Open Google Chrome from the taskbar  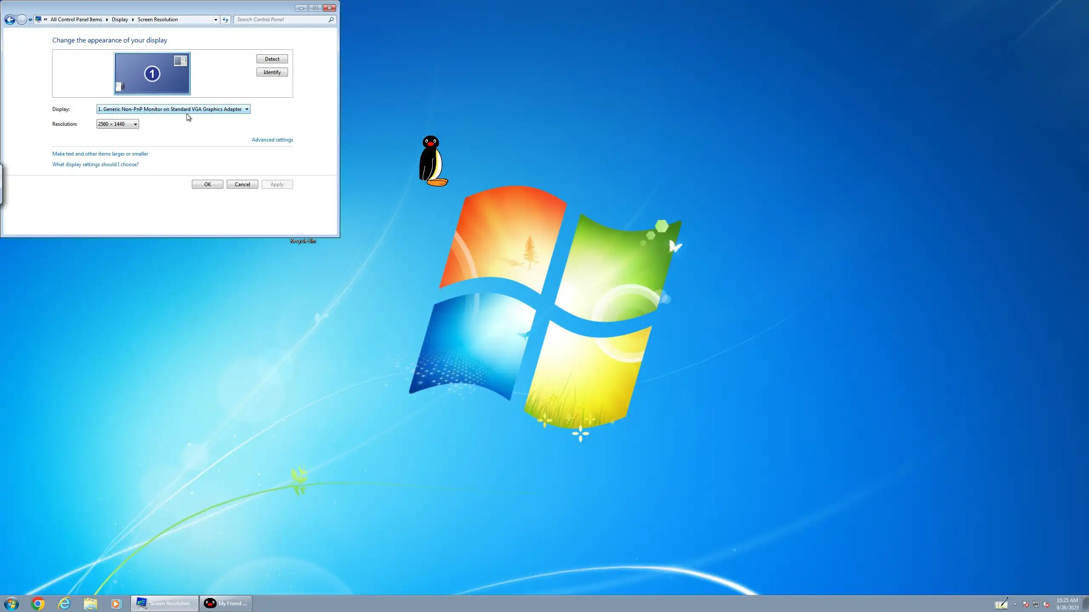pyautogui.click(x=38, y=603)
